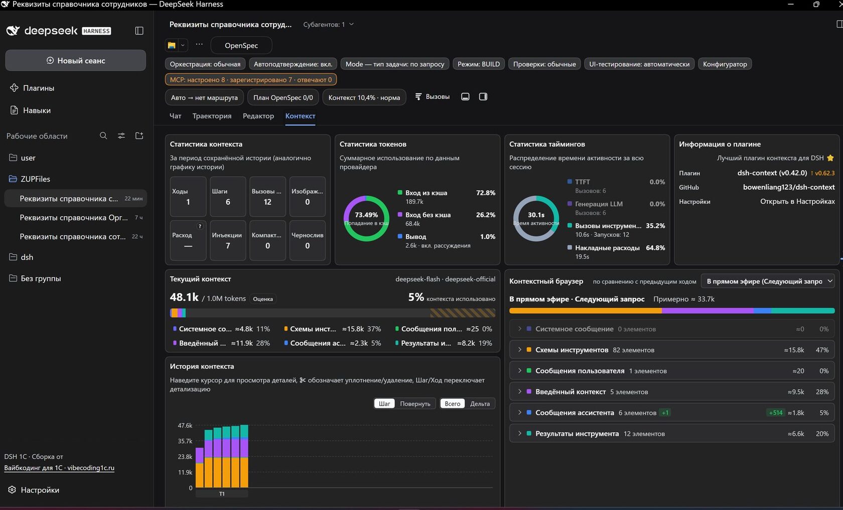
Task: Click the question mark on Расход card
Action: click(x=200, y=226)
